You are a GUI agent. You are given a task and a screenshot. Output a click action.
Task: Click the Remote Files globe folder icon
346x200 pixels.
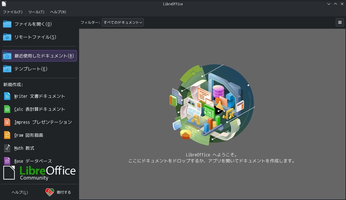[7, 37]
